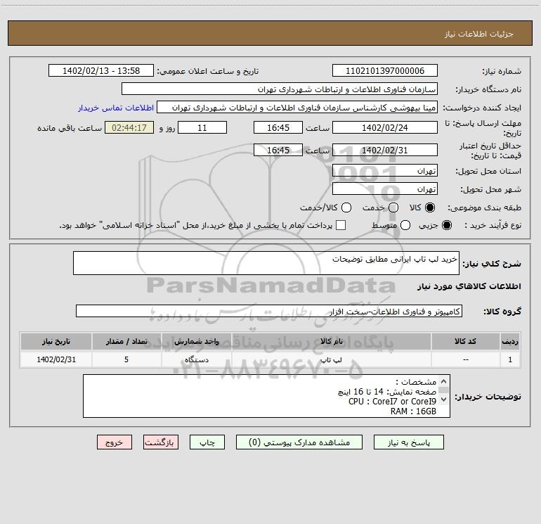
Task: Click the buyer organization name field
Action: click(280, 89)
